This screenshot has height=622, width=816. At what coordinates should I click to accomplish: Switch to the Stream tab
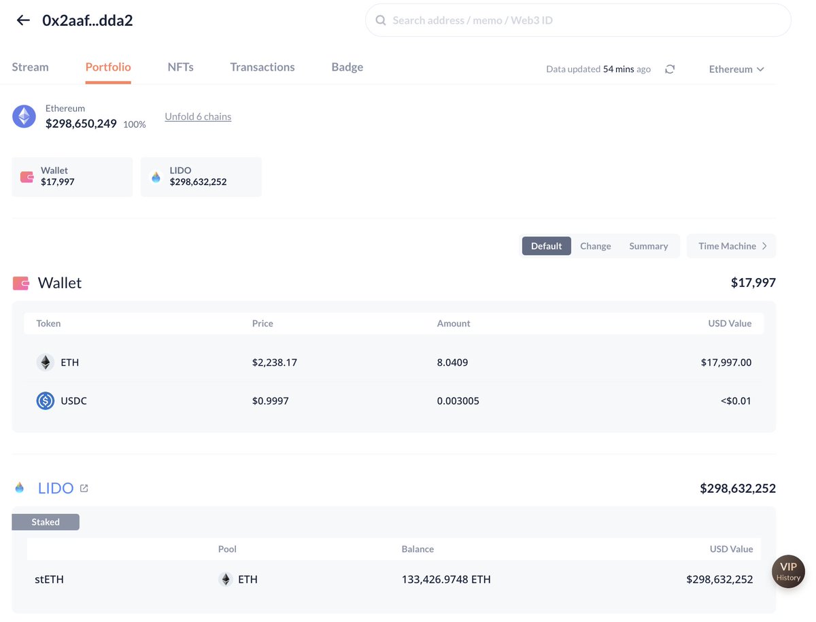[30, 67]
